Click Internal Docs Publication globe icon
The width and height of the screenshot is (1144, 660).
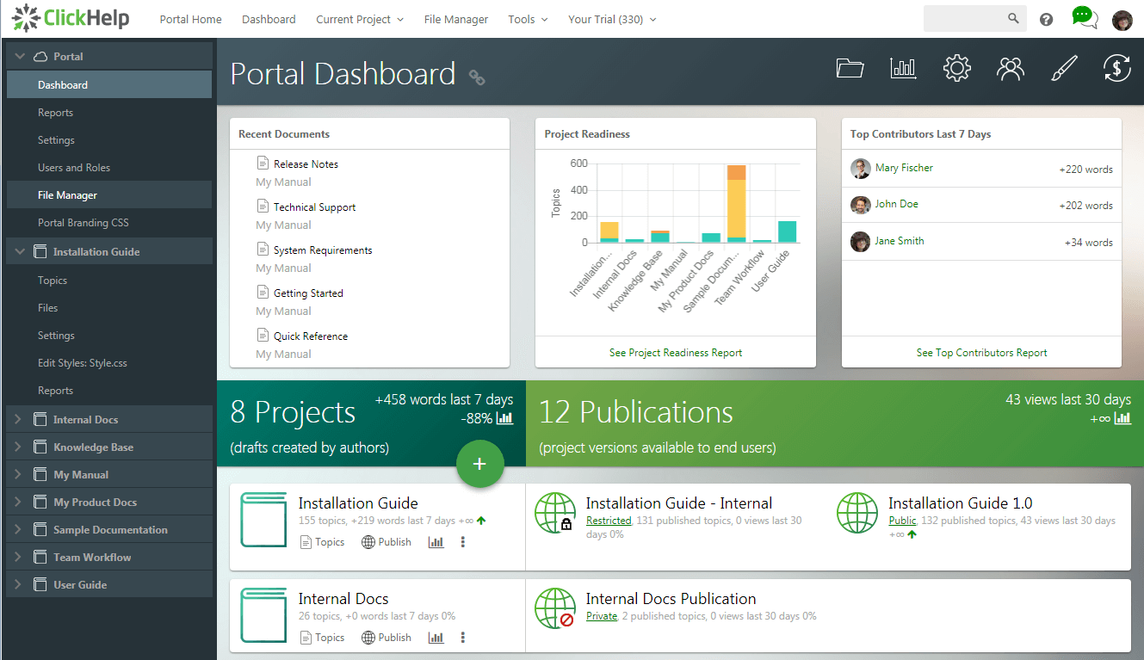[x=555, y=608]
